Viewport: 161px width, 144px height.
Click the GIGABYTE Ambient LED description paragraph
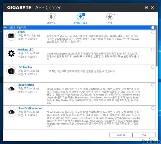click(x=93, y=56)
